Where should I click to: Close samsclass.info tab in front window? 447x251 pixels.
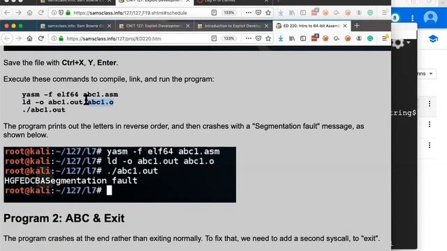pos(109,26)
